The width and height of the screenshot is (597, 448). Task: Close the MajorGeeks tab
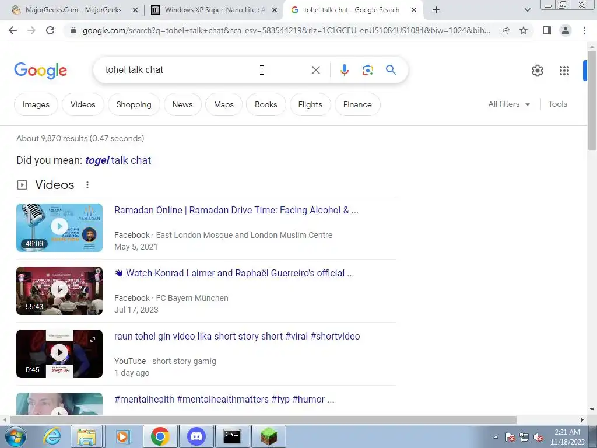(135, 10)
